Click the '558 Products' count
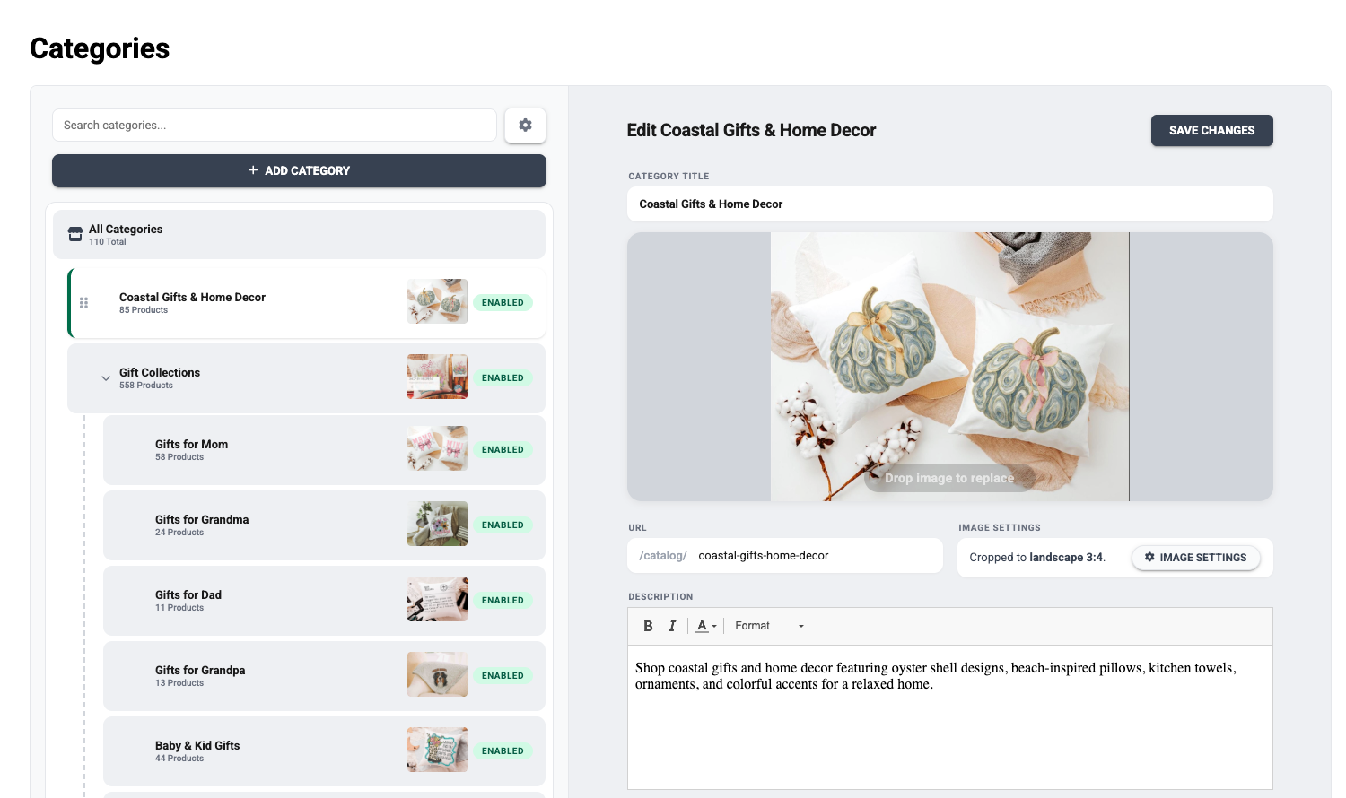1346x798 pixels. (146, 386)
